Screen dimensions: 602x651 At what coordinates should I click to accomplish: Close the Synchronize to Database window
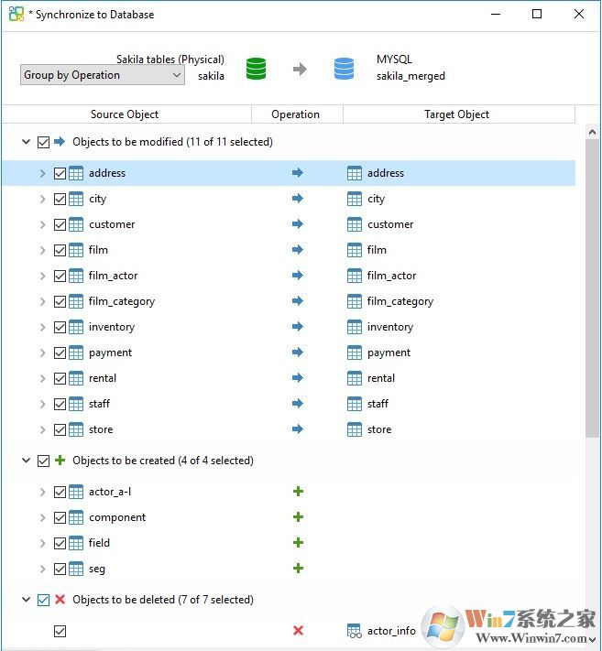coord(579,14)
